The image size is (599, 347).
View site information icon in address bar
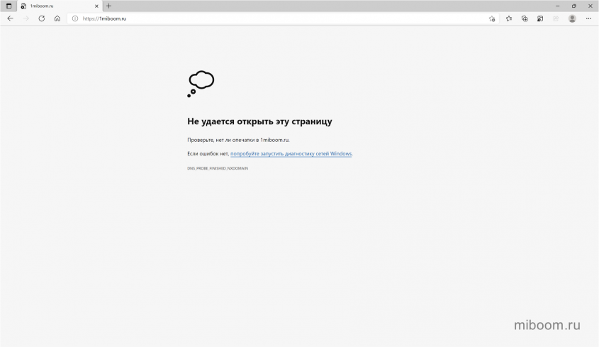click(75, 18)
